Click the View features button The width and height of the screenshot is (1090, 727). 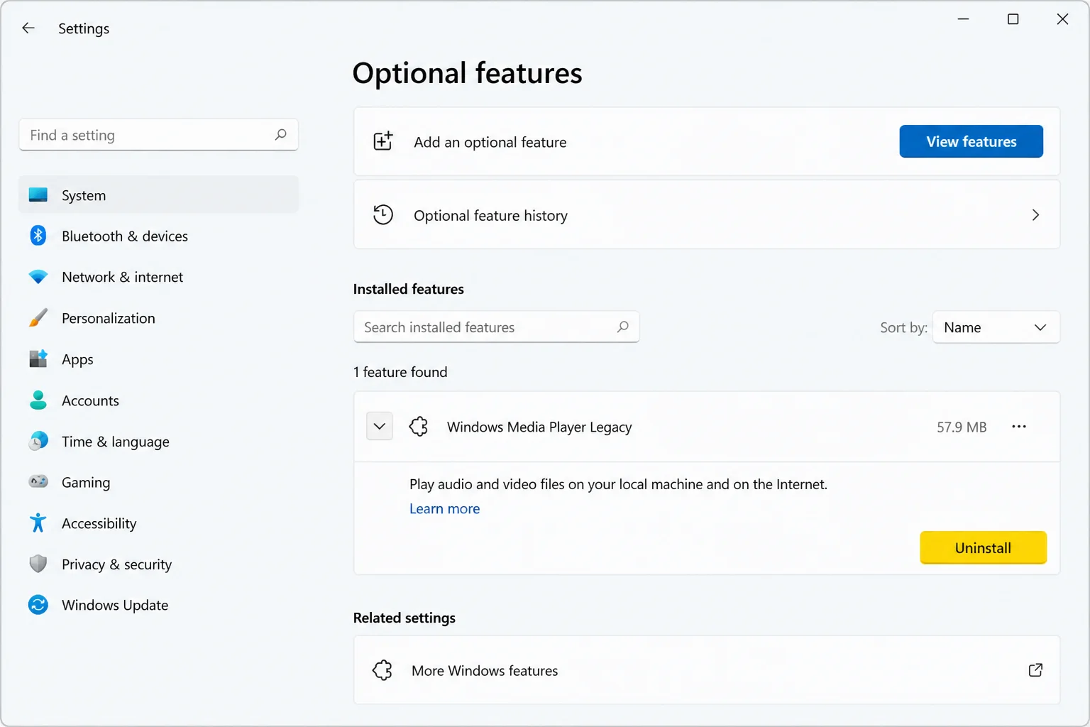(971, 141)
